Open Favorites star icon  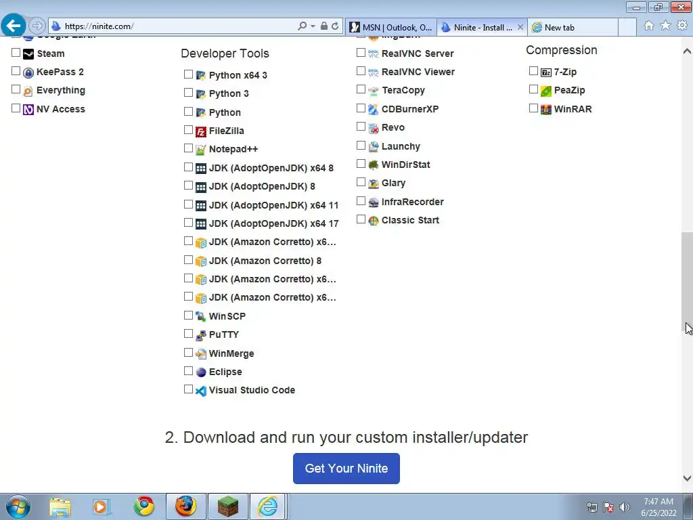click(665, 26)
